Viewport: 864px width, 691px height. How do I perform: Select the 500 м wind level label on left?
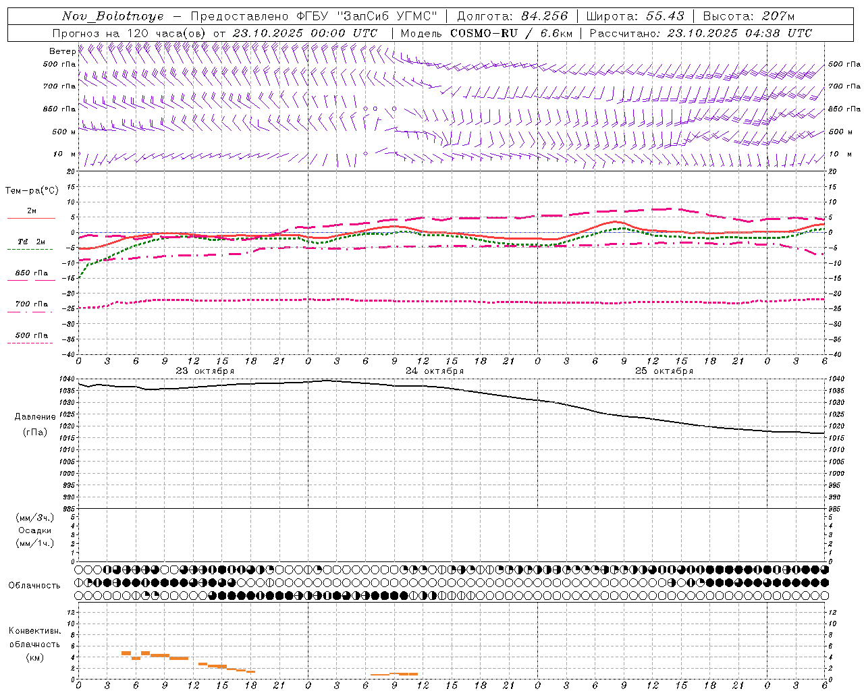[x=64, y=132]
